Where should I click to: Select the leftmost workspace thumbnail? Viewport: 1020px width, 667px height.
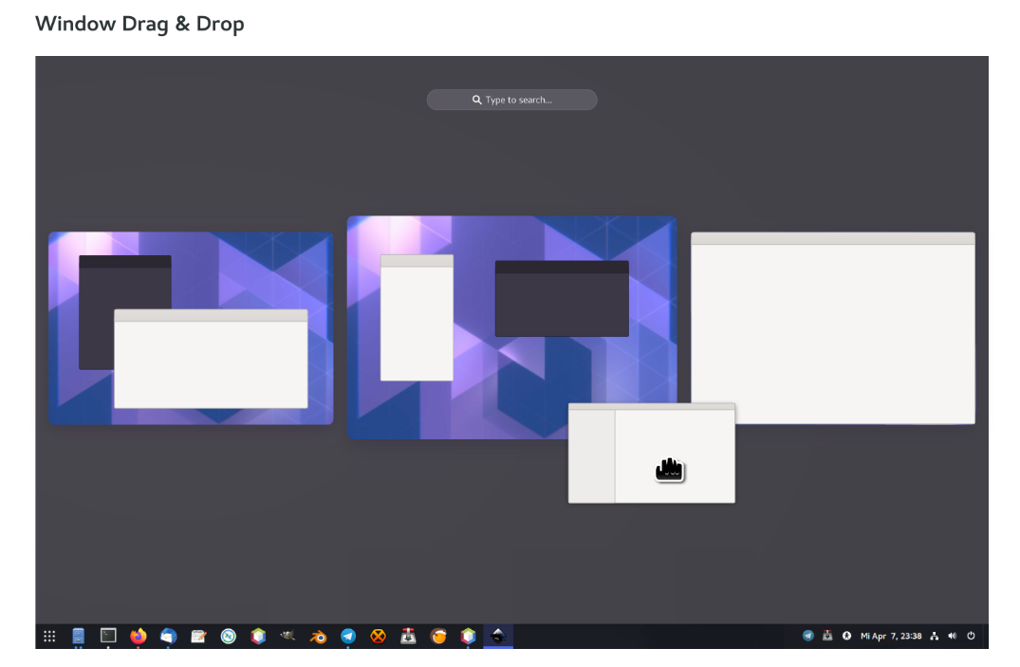(x=190, y=327)
